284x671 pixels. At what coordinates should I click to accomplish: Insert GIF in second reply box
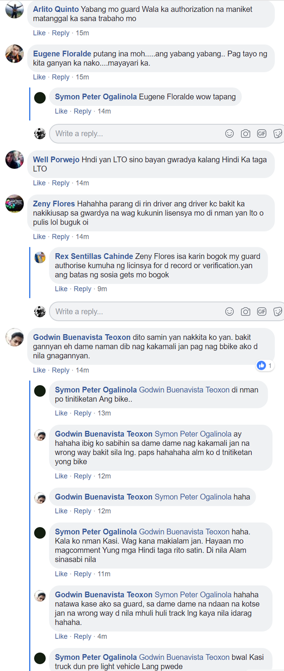(262, 311)
